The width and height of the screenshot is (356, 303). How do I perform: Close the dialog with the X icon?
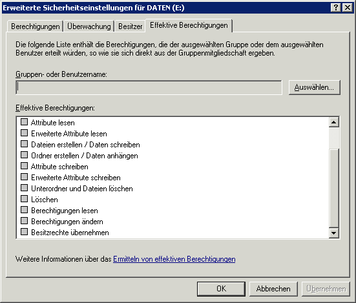click(348, 8)
